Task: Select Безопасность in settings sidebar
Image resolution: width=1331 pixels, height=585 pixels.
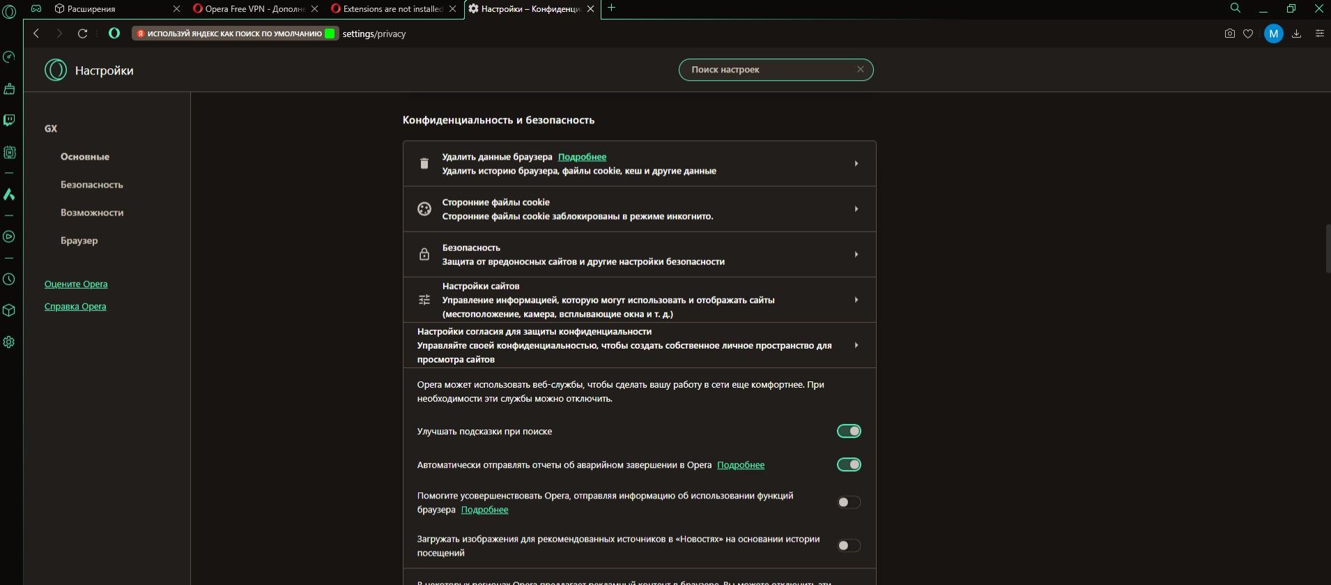Action: [x=92, y=185]
